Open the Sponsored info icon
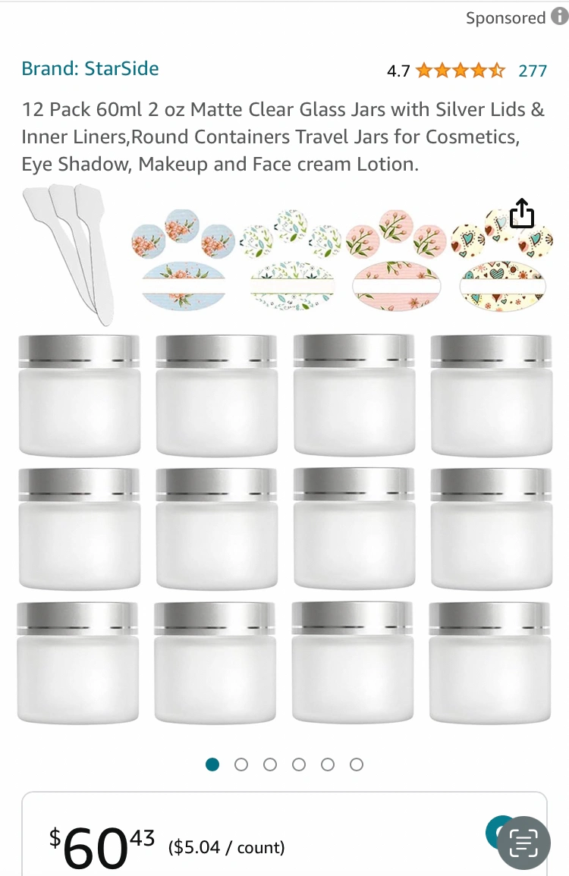Viewport: 569px width, 876px height. [559, 17]
